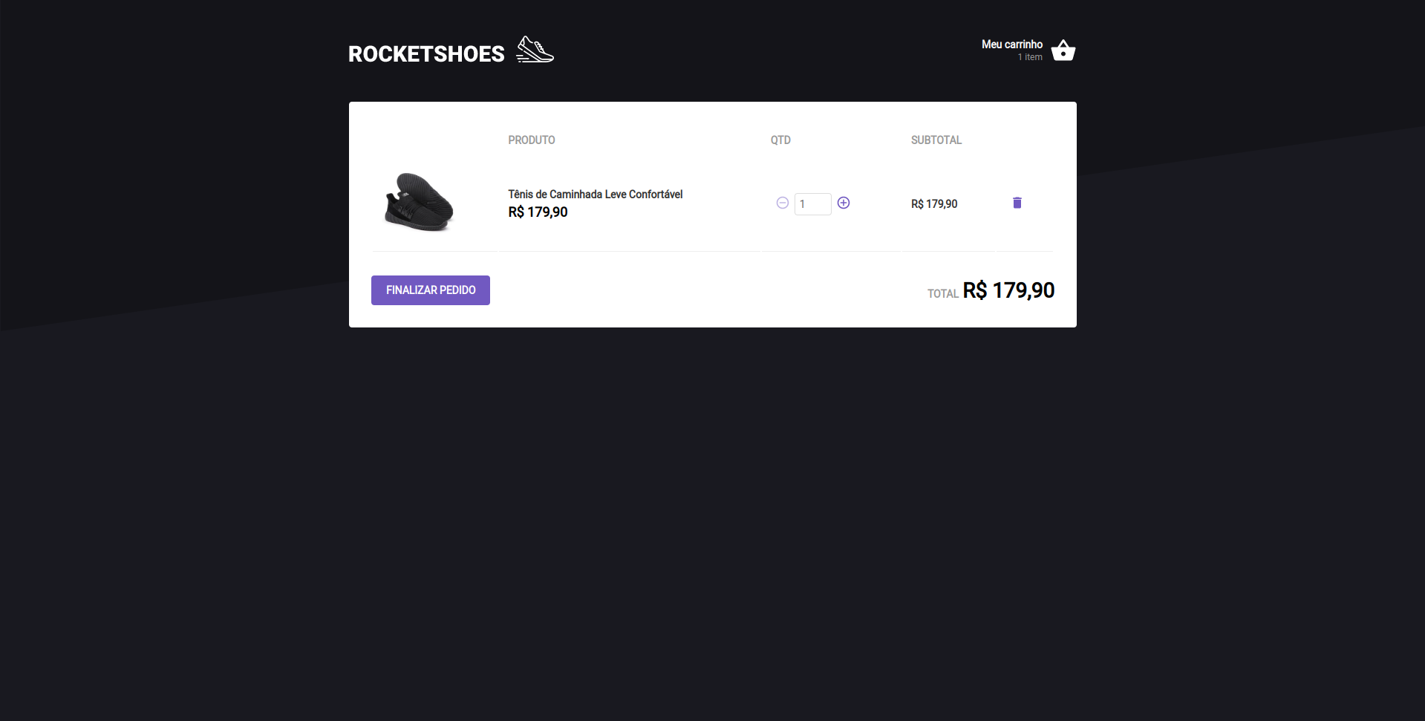Click the QTD column header

pos(780,140)
